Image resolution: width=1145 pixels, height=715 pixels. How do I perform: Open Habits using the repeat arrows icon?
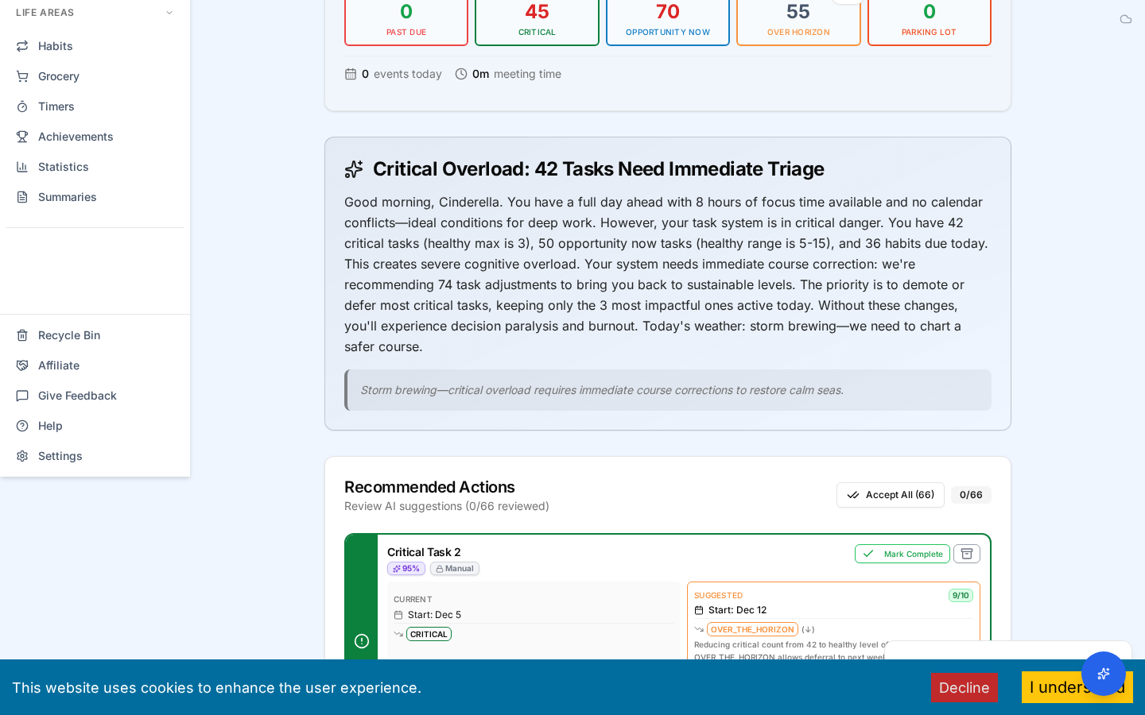22,45
